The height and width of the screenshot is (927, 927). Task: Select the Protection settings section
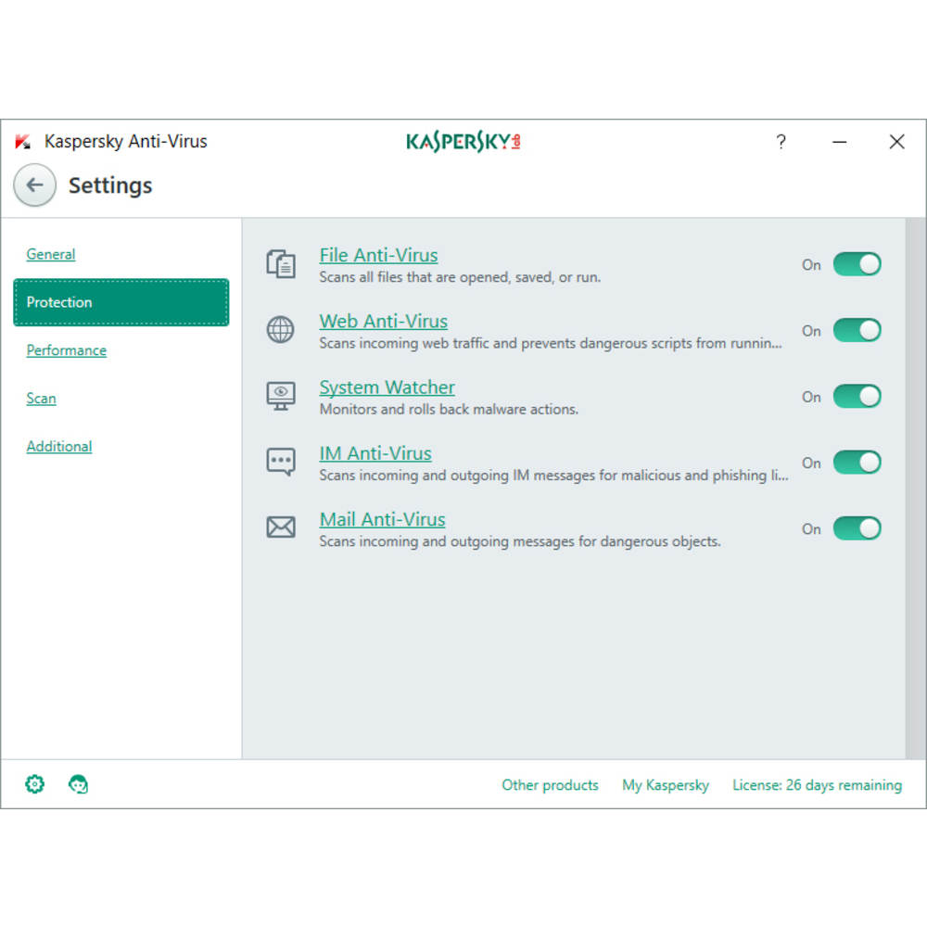click(121, 302)
